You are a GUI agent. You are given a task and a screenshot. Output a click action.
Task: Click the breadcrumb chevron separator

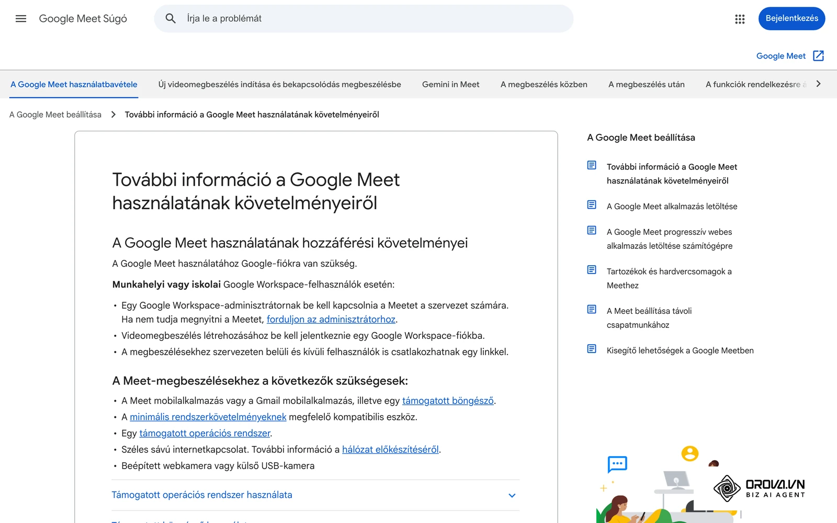tap(113, 115)
